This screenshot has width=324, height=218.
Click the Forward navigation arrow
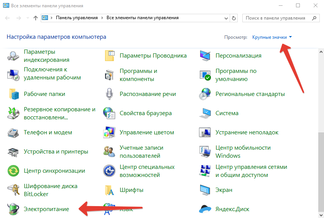(19, 18)
